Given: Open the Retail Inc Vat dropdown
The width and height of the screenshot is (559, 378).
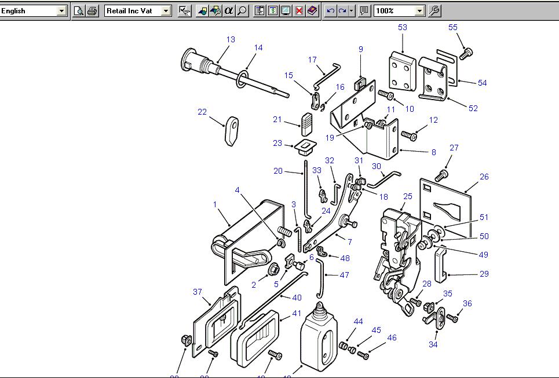Looking at the screenshot, I should tap(166, 11).
